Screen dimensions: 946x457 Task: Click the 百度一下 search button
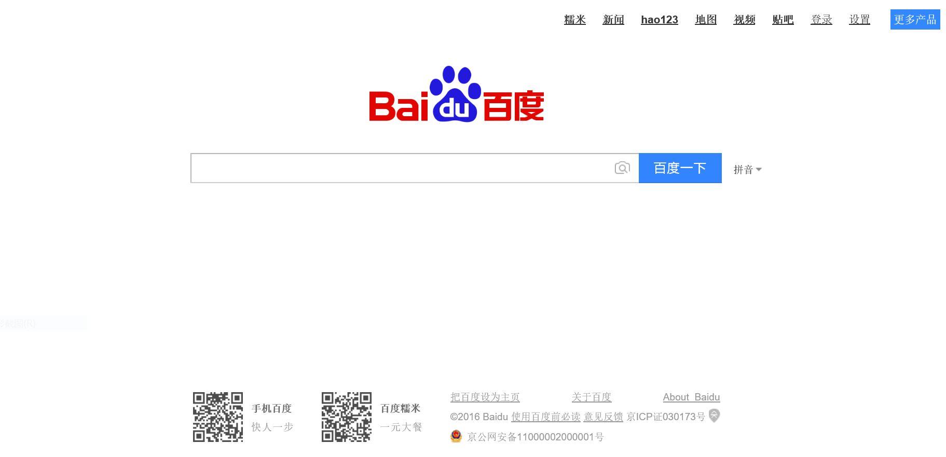coord(680,168)
